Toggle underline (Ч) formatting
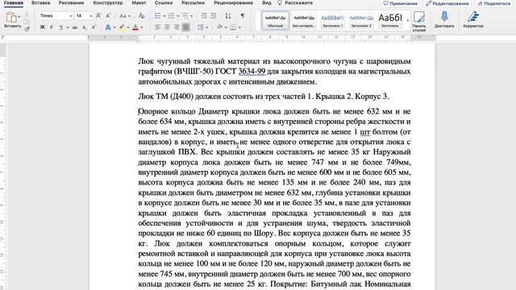This screenshot has width=516, height=290. point(61,27)
